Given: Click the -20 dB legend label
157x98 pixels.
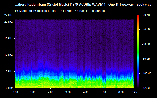Looking at the screenshot, I should coord(146,15).
